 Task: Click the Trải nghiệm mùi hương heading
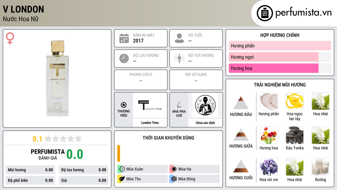[280, 85]
